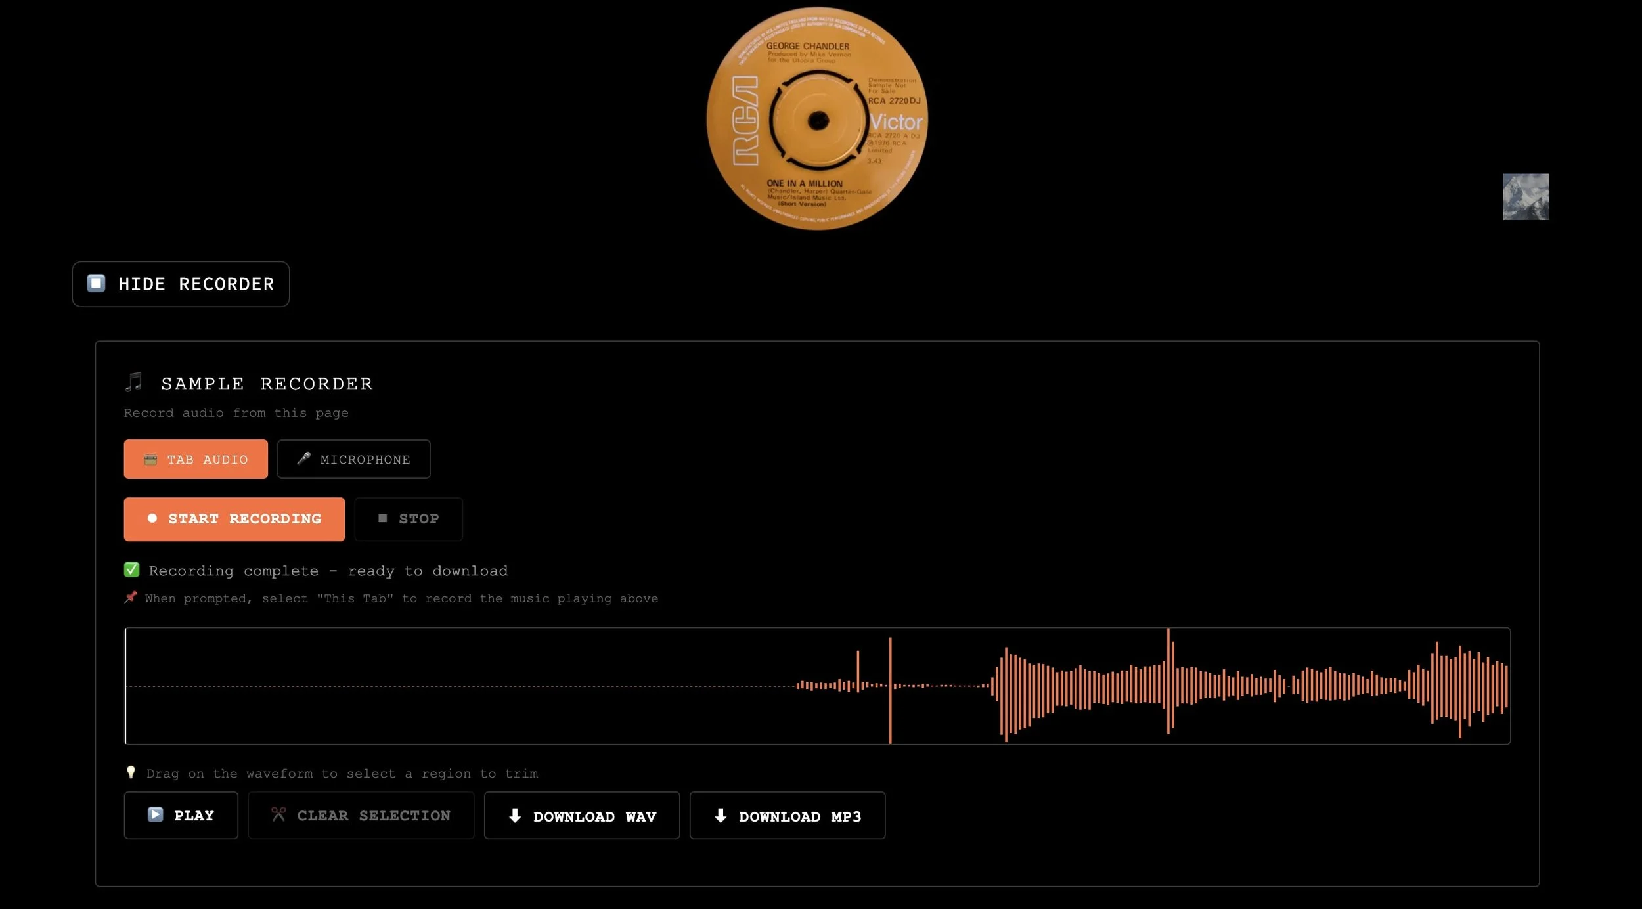Click the pushpin icon next to prompt hint

coord(131,597)
